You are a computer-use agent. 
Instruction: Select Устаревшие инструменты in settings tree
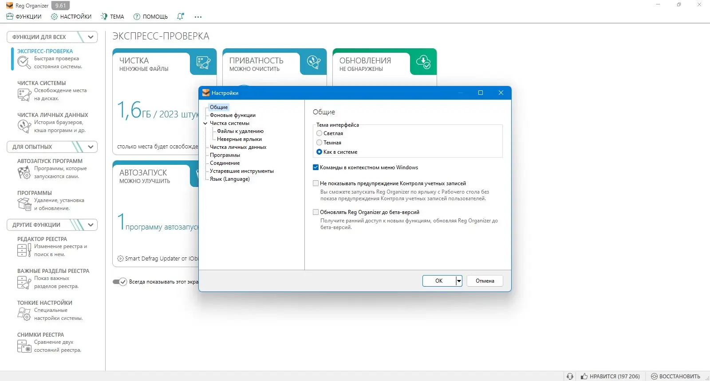coord(242,171)
